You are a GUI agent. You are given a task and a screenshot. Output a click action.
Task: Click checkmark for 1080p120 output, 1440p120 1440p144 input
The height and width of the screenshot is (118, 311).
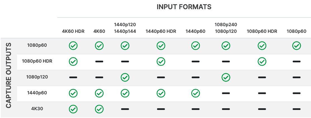point(125,77)
